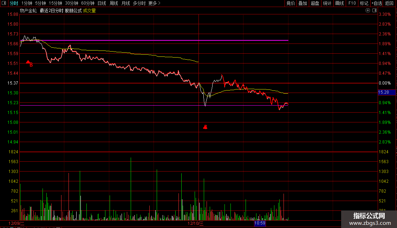Click the red B buy marker on the chart

[30, 63]
